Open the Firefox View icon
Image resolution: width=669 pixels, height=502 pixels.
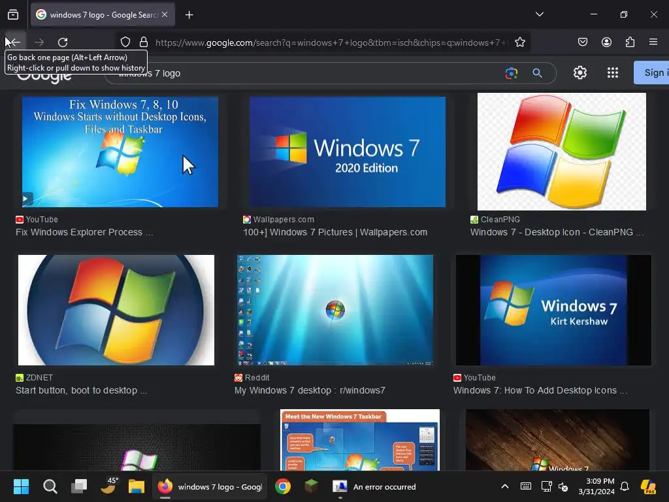tap(13, 14)
